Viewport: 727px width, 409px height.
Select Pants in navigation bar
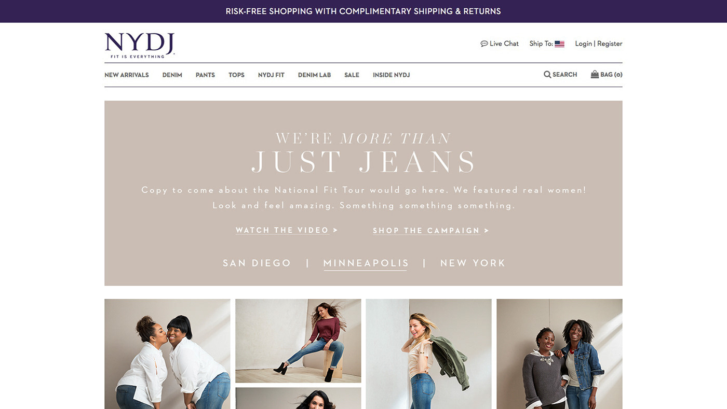coord(205,75)
